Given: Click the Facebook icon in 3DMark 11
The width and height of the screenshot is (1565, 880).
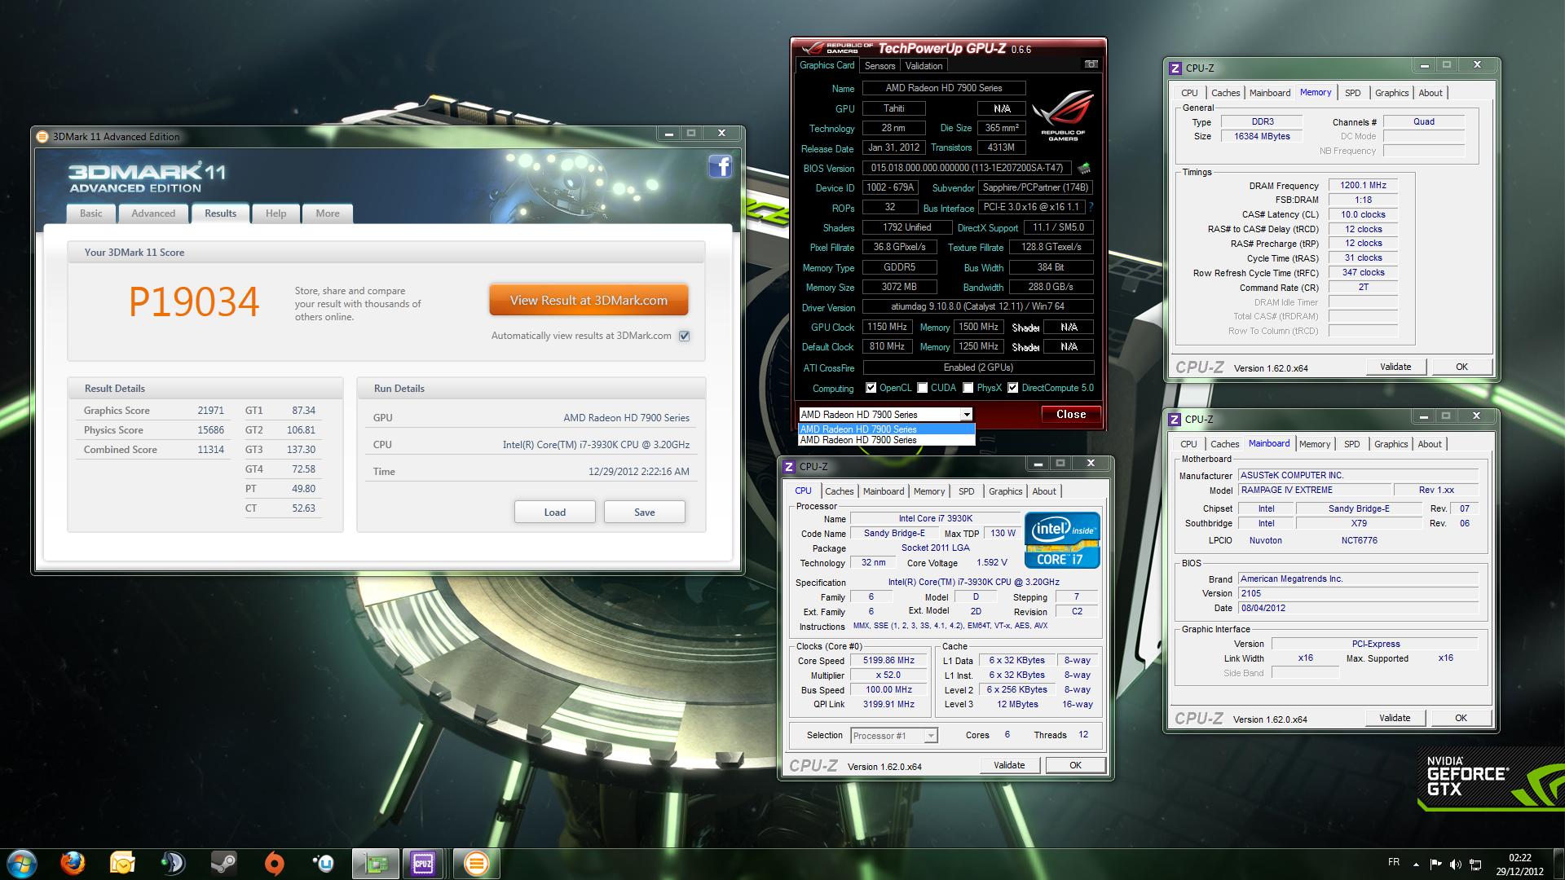Looking at the screenshot, I should 720,166.
